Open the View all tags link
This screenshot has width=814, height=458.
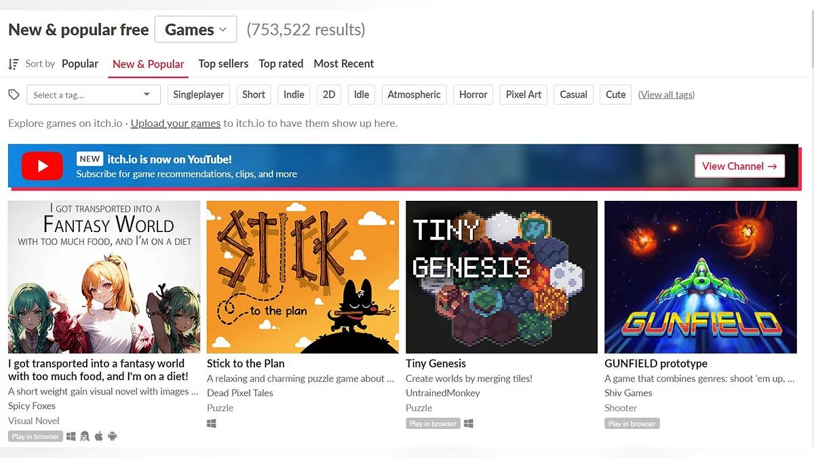coord(666,94)
